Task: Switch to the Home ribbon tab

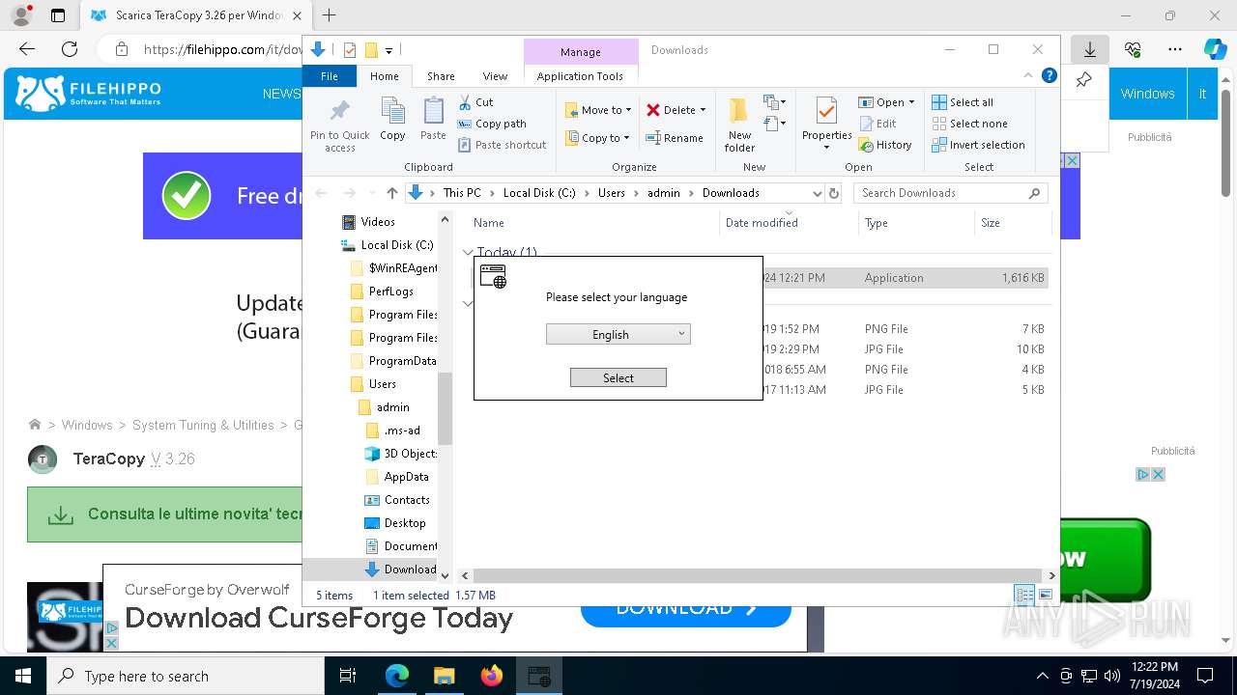Action: tap(384, 76)
